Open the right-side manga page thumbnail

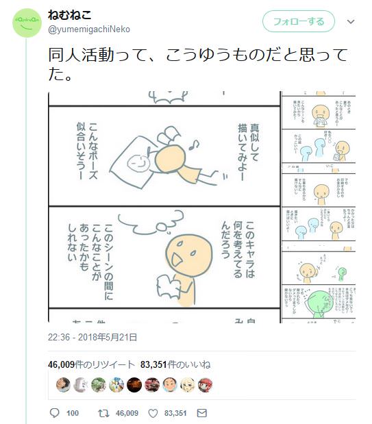(319, 207)
